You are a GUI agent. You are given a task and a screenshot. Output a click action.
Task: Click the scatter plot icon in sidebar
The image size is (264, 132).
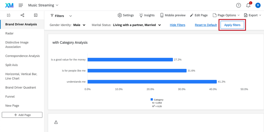pos(9,15)
